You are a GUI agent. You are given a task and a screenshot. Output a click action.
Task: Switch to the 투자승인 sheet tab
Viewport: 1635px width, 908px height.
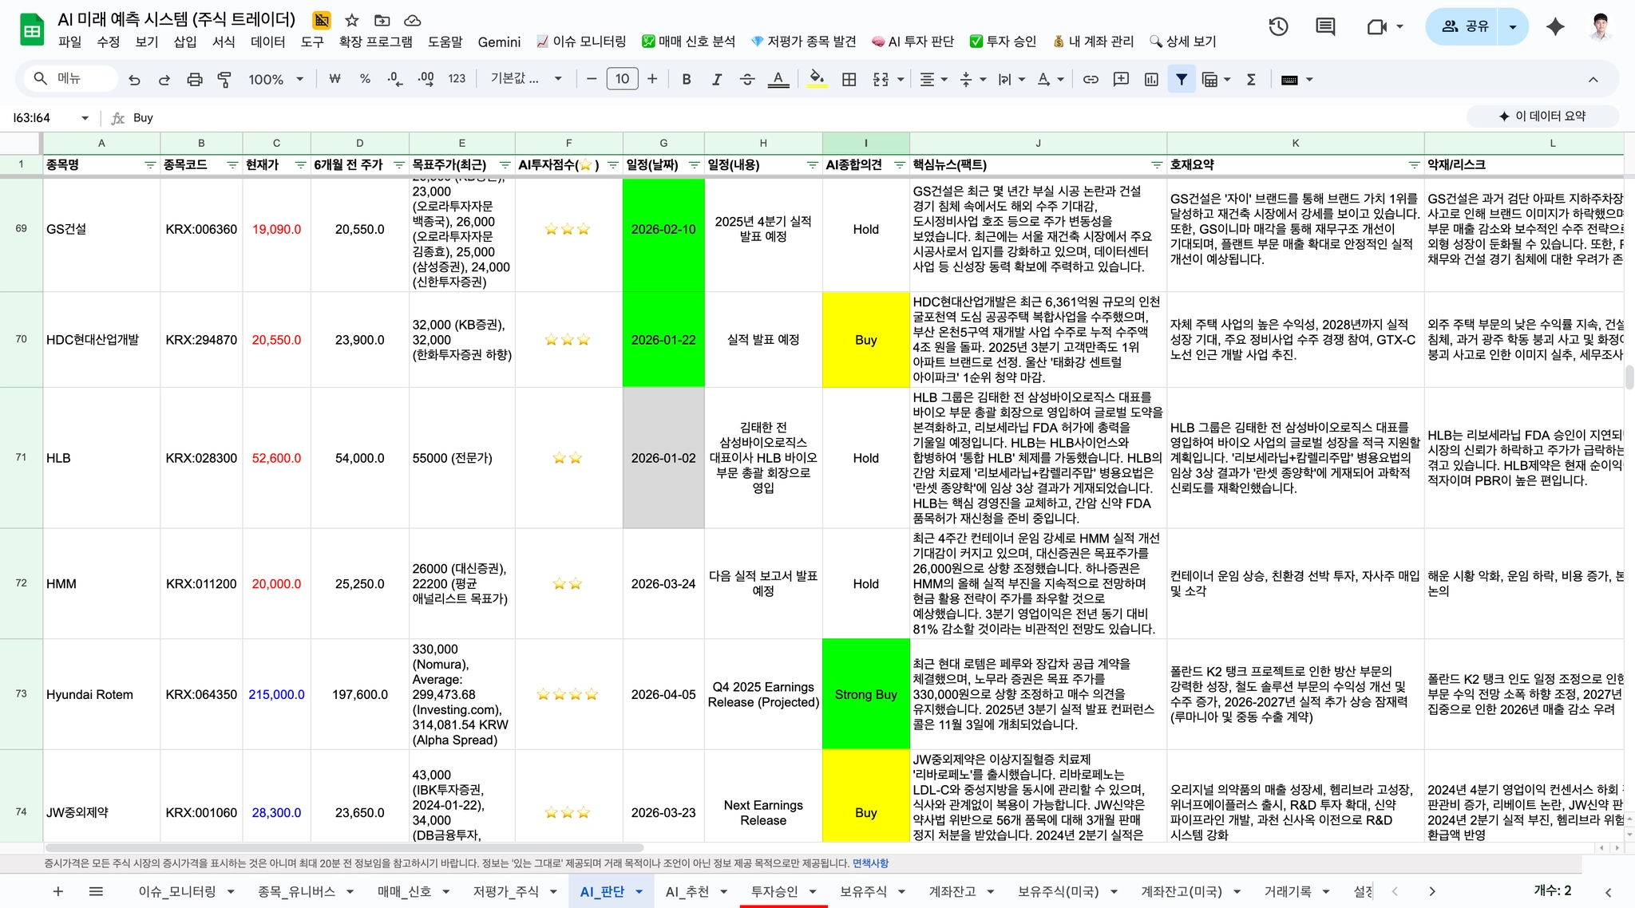pyautogui.click(x=774, y=891)
